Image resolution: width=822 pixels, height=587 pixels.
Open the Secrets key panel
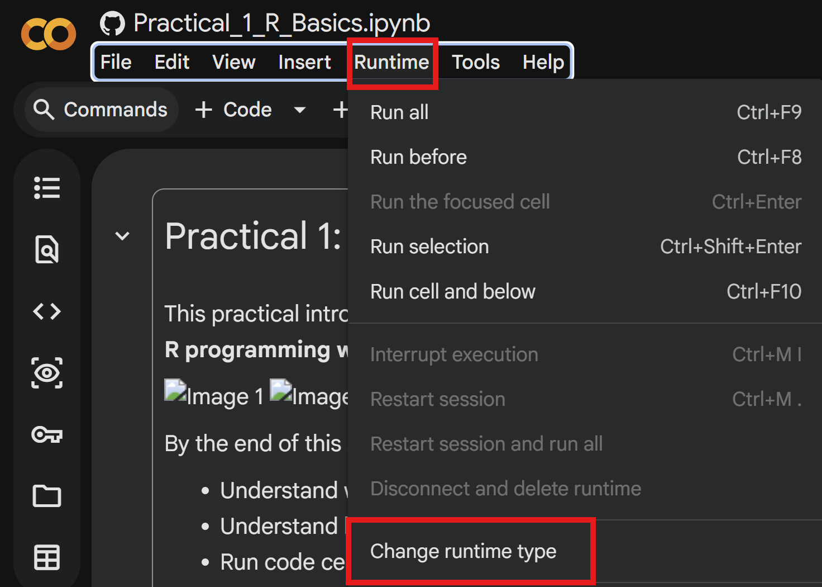coord(47,434)
